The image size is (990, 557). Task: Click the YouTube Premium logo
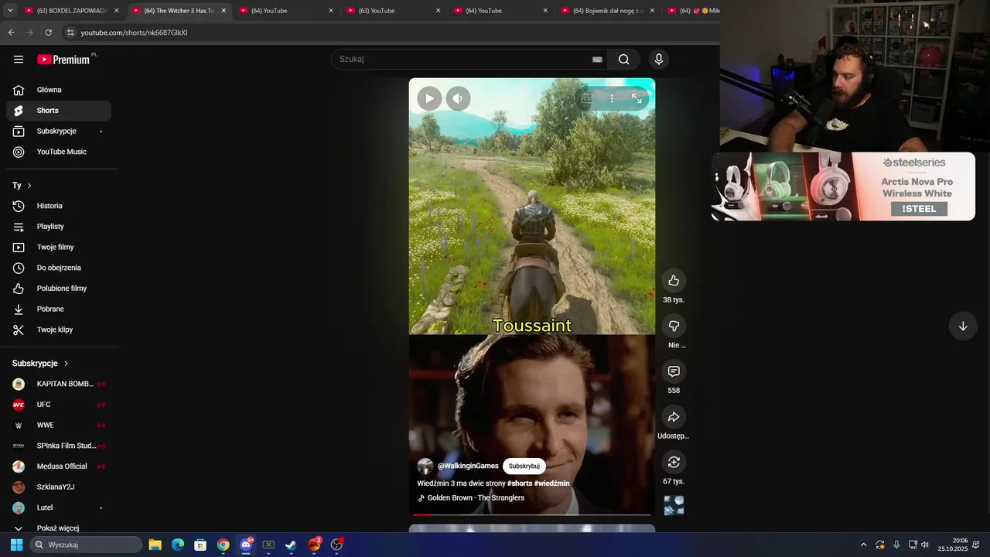[x=65, y=60]
